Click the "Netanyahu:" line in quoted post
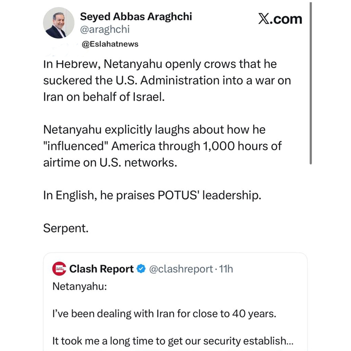Image resolution: width=351 pixels, height=351 pixels. click(x=80, y=286)
